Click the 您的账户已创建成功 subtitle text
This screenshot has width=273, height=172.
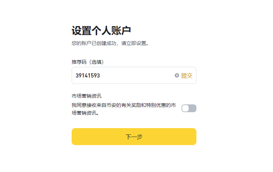110,43
